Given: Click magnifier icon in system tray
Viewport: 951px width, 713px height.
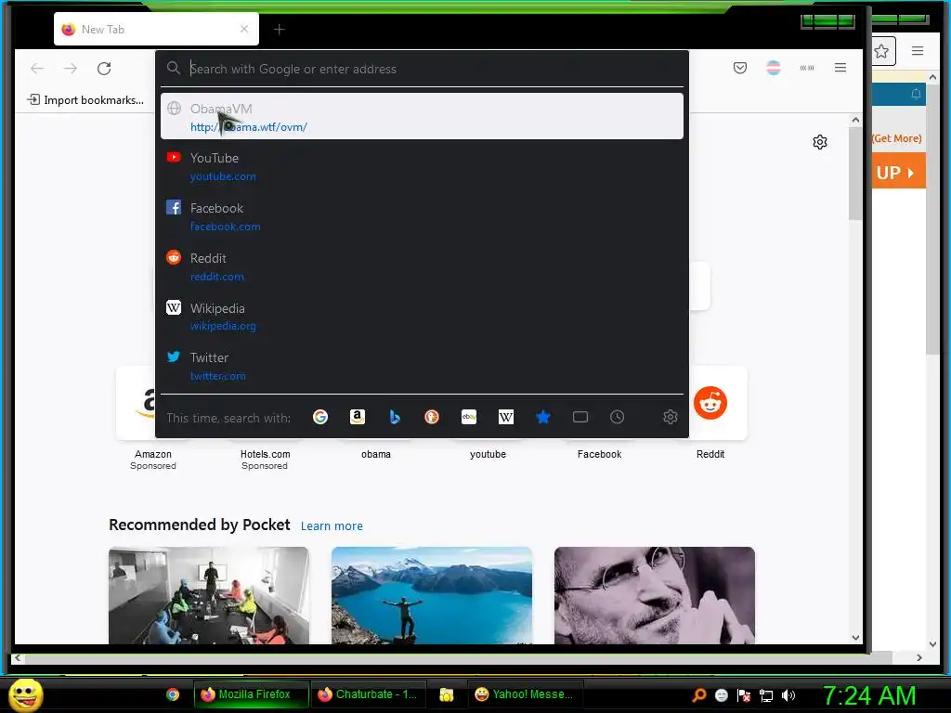Looking at the screenshot, I should tap(699, 694).
